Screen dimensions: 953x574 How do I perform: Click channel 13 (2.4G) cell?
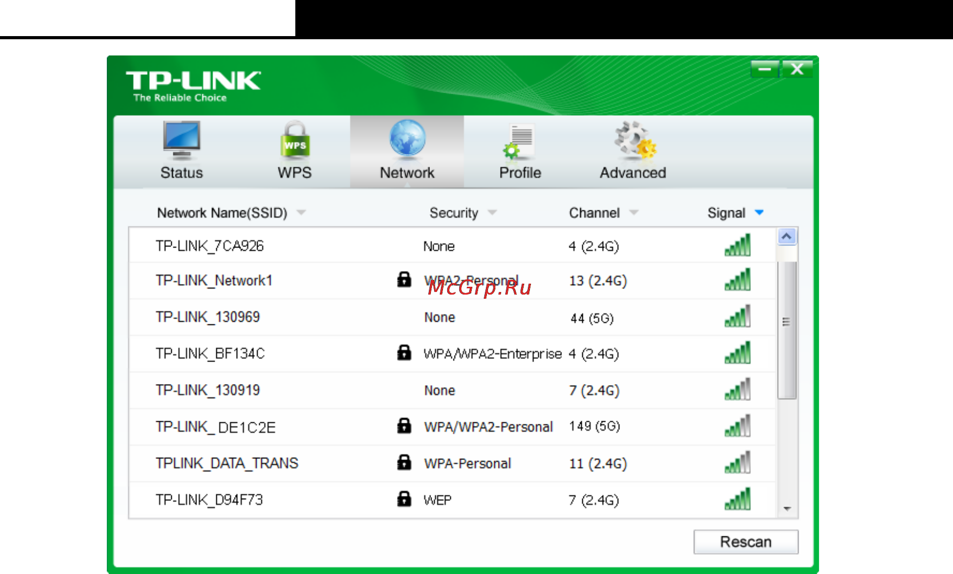coord(598,281)
